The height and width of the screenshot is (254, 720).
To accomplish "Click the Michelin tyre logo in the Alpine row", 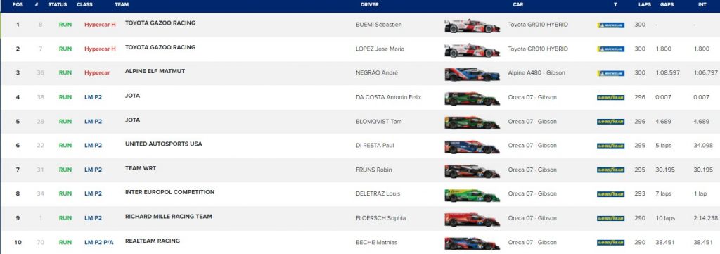I will point(610,73).
